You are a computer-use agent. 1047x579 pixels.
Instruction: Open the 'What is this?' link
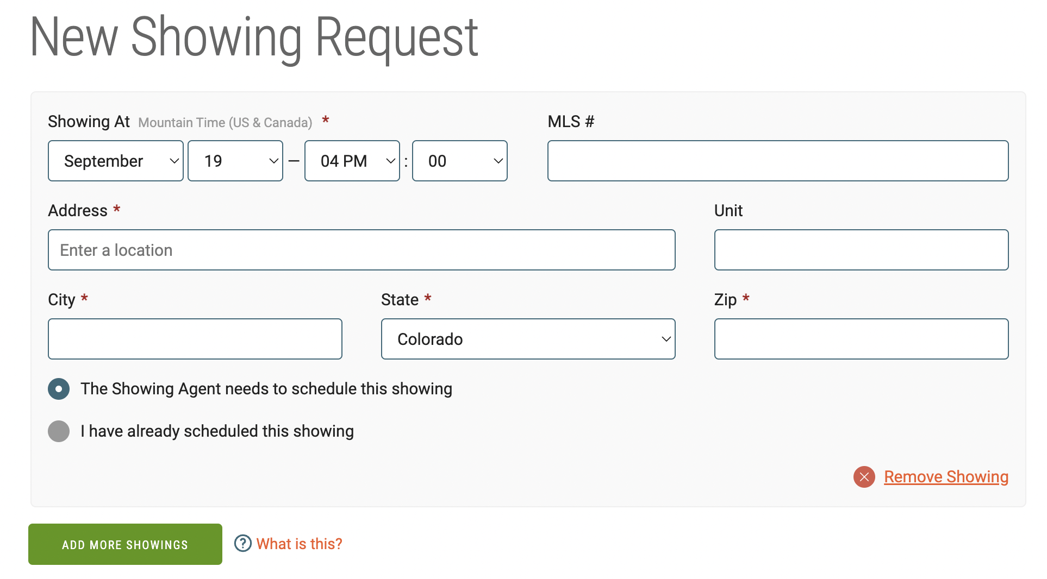click(x=299, y=544)
